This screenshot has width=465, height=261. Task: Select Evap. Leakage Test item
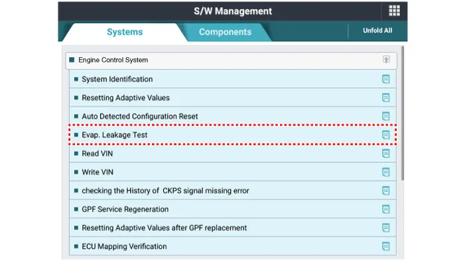[232, 135]
